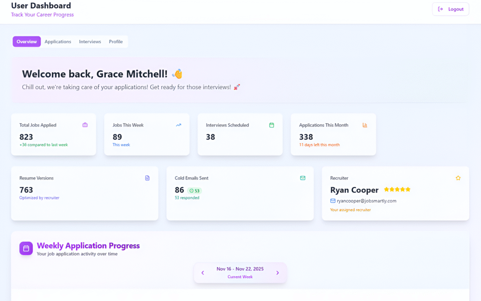Click the Logout button
Screen dimensions: 481x301
point(451,9)
